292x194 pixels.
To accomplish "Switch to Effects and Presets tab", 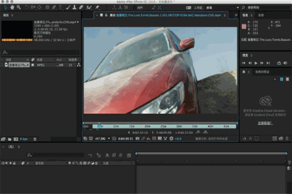I will pyautogui.click(x=262, y=72).
